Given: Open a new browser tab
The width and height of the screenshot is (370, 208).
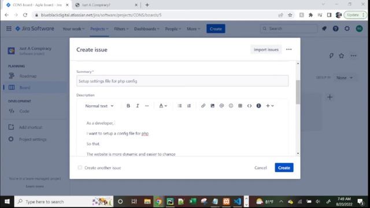Looking at the screenshot, I should click(147, 5).
